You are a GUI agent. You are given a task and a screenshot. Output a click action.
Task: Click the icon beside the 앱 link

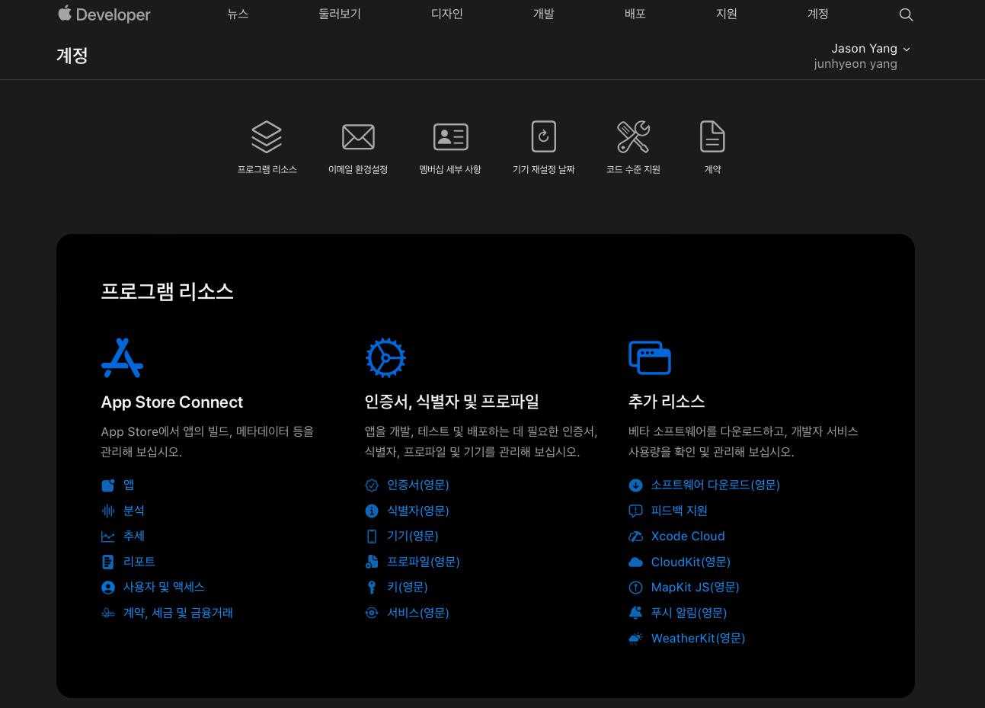coord(108,485)
